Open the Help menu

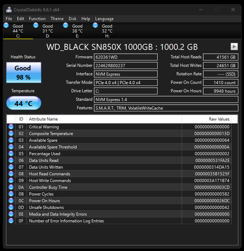pos(86,19)
